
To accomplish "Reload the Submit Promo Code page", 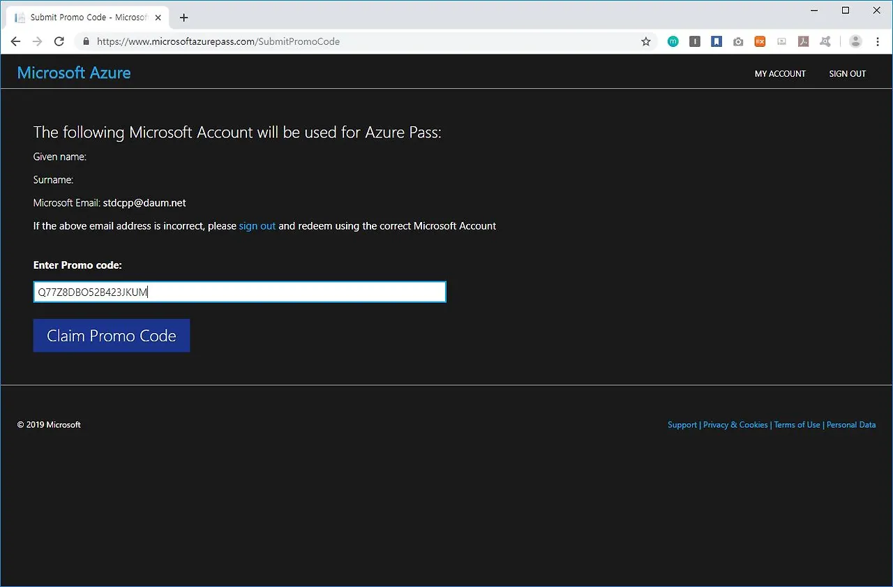I will 59,41.
